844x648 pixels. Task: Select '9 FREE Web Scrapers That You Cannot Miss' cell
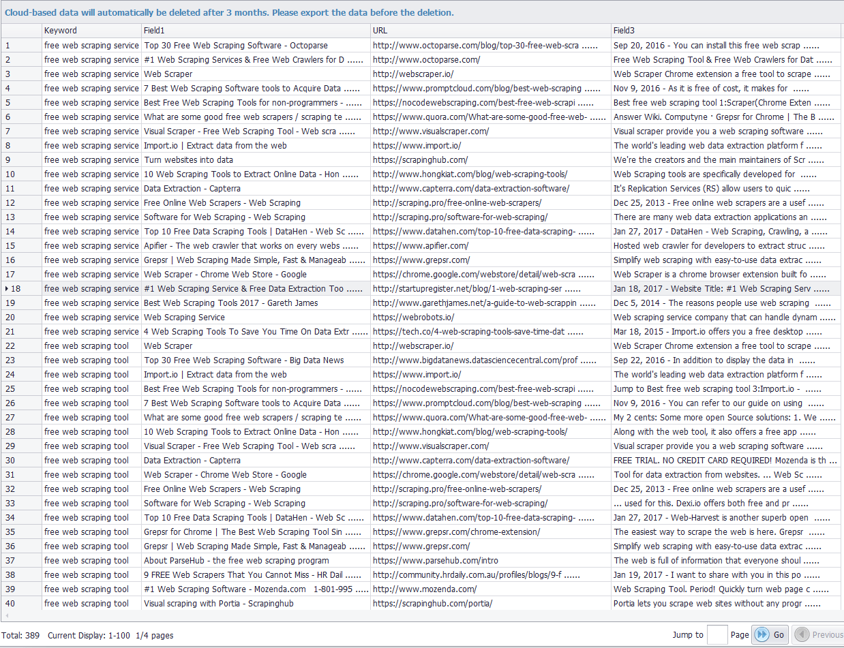point(256,575)
